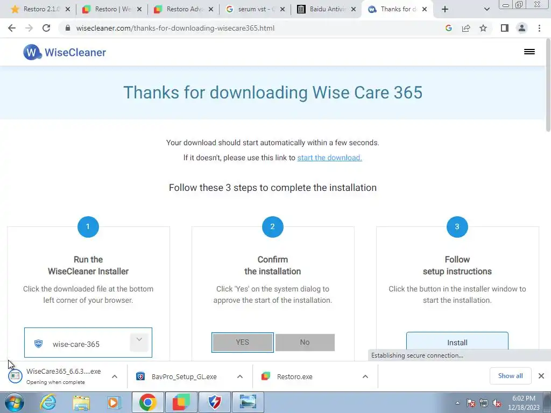The width and height of the screenshot is (551, 413).
Task: Close the Restoro 2.1.0 tab
Action: pos(68,10)
